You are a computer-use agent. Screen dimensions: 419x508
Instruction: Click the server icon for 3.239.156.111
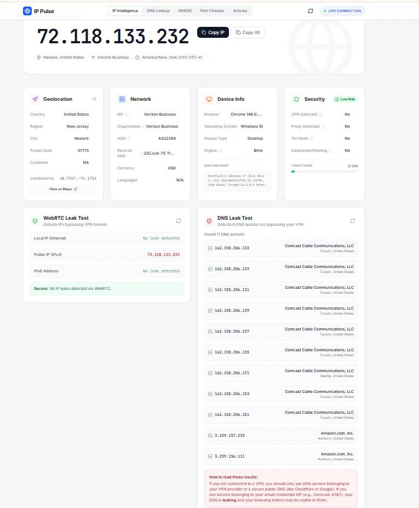tap(210, 456)
